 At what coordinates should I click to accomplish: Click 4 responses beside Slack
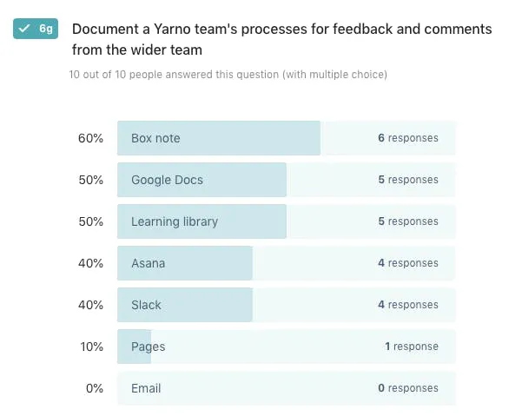pos(408,305)
